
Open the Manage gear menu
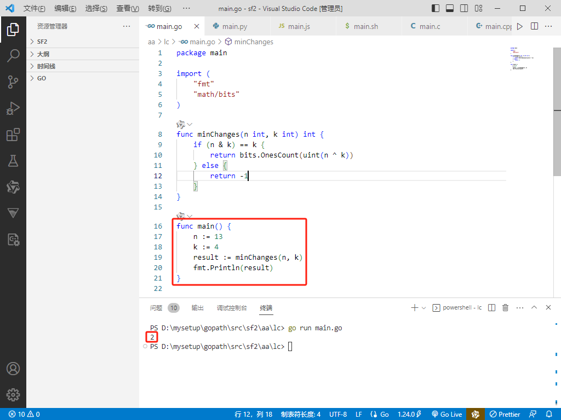pos(13,395)
